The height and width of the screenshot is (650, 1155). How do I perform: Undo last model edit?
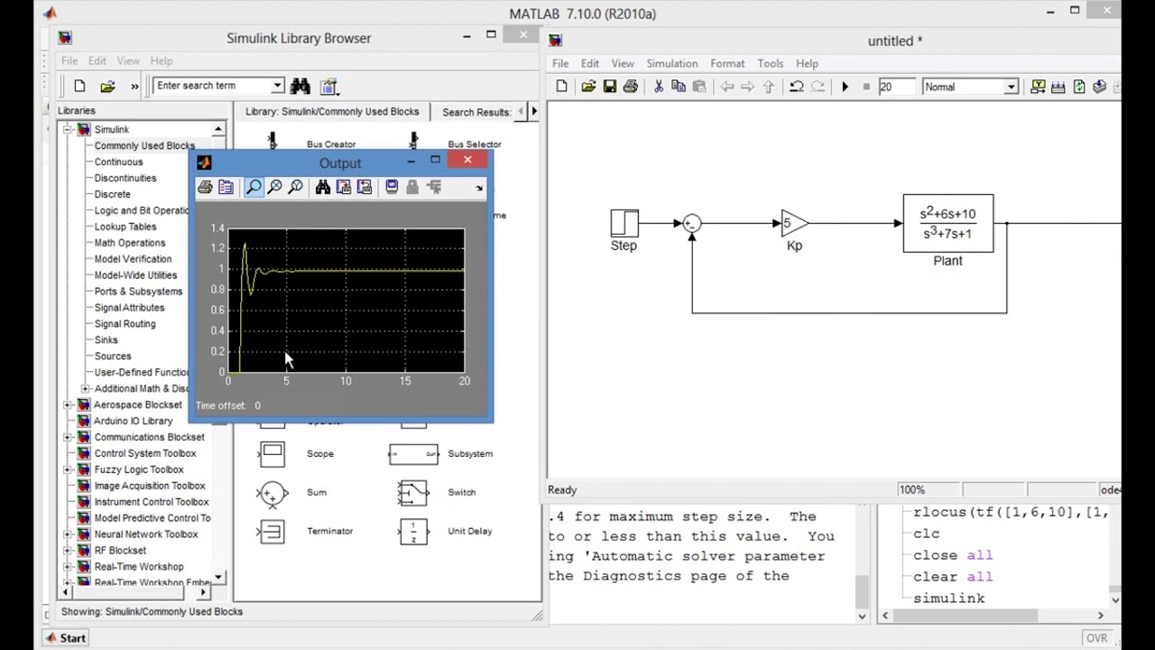(797, 87)
